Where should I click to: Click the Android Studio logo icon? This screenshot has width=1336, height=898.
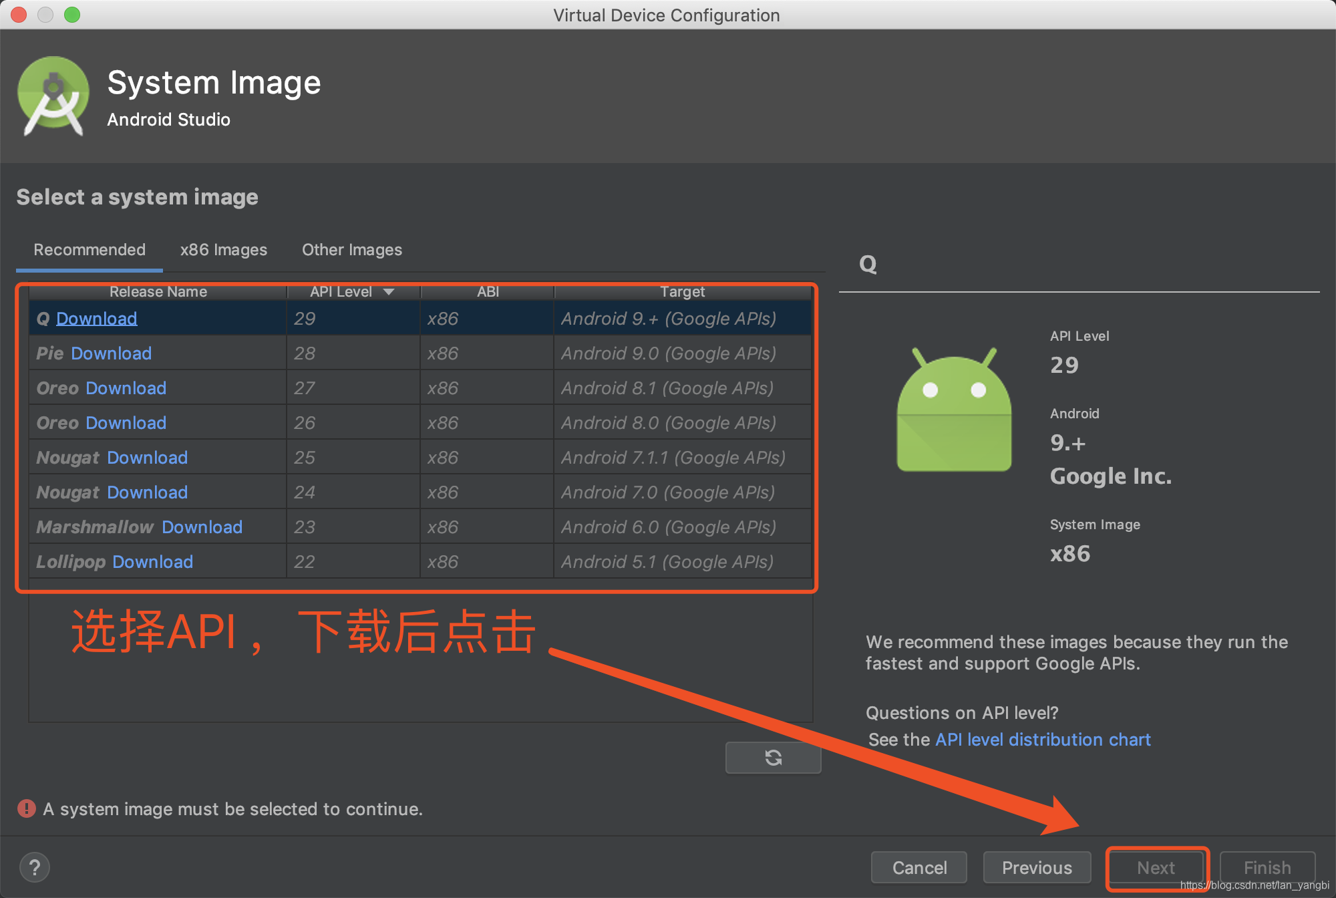(x=53, y=96)
